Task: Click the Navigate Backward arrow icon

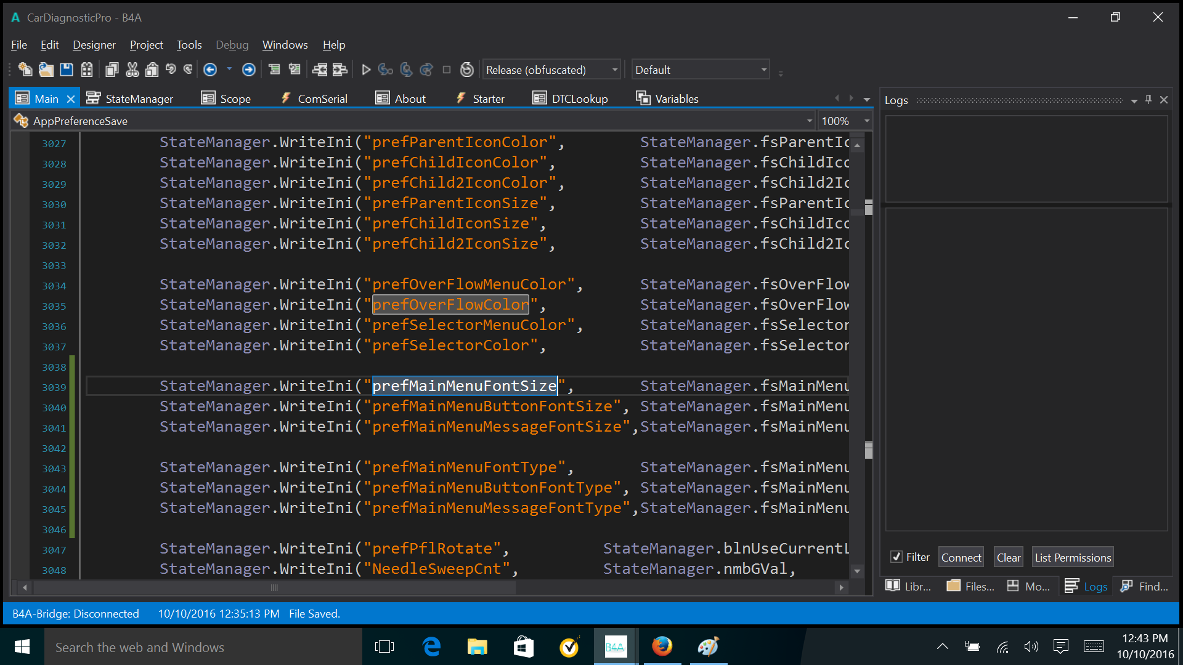Action: 210,70
